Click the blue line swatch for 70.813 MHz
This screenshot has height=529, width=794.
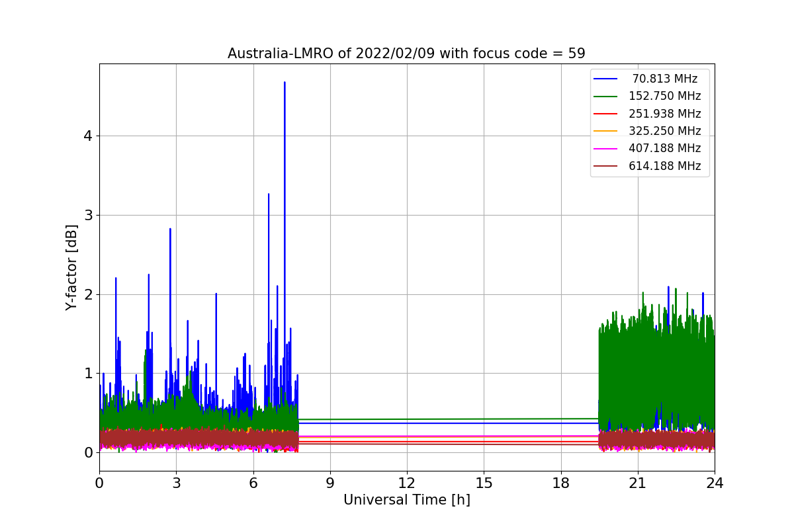(x=606, y=79)
